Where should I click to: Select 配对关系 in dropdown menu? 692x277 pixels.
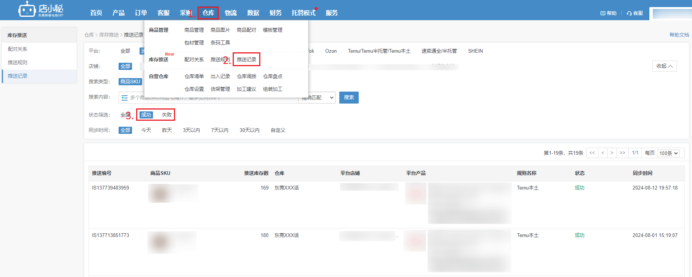point(194,59)
